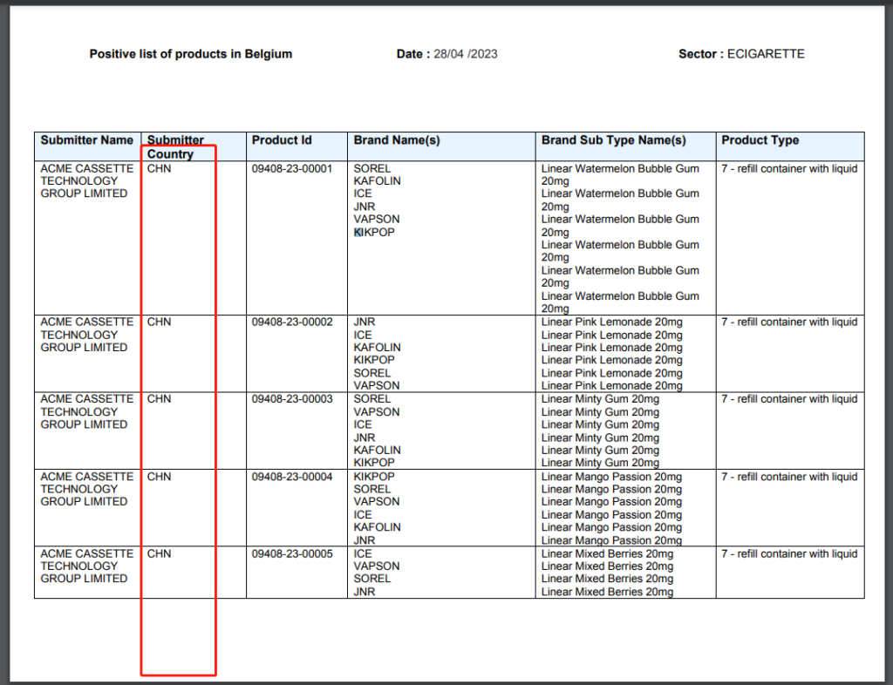Select product id 09408-23-00003
893x685 pixels.
(292, 399)
